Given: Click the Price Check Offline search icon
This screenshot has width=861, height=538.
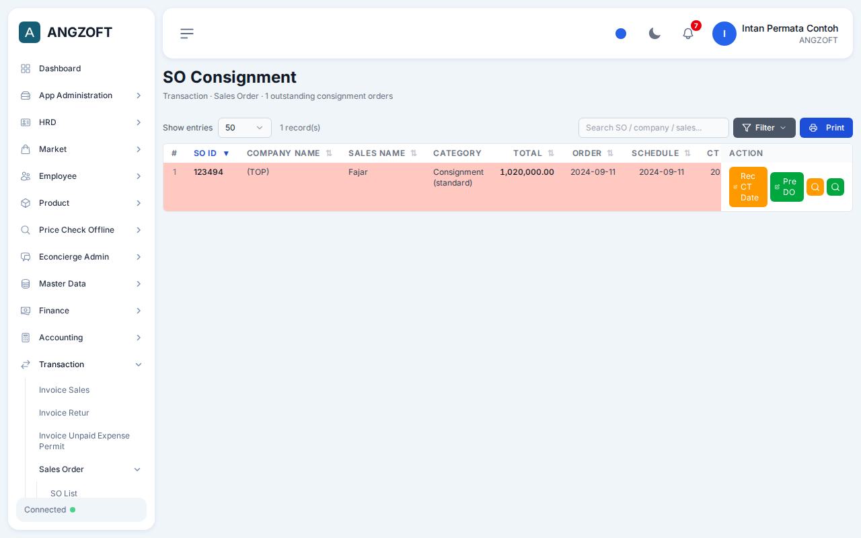Looking at the screenshot, I should pos(26,230).
